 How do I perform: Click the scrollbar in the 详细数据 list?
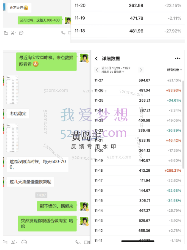click(183, 124)
